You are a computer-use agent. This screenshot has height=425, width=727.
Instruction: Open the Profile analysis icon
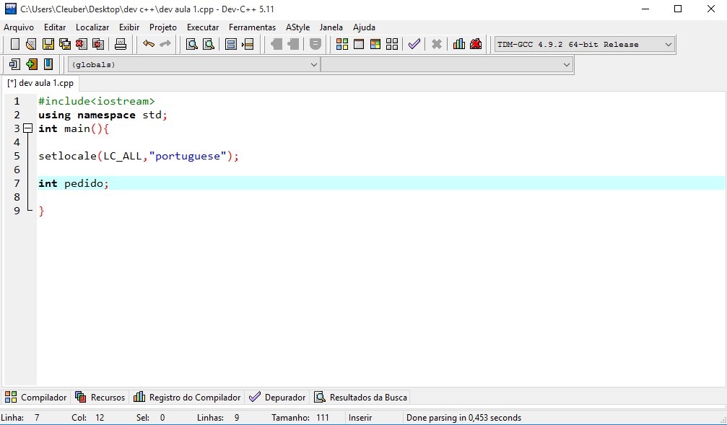(x=458, y=43)
